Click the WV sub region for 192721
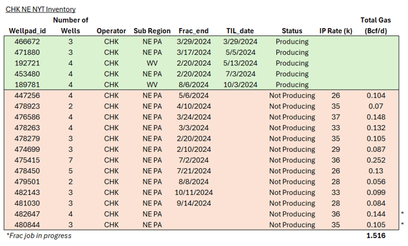This screenshot has height=246, width=408. [x=152, y=63]
